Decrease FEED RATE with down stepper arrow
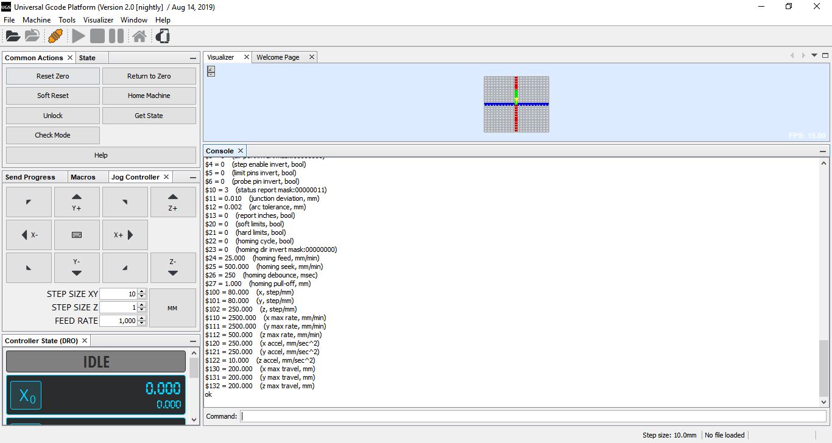 pyautogui.click(x=142, y=323)
